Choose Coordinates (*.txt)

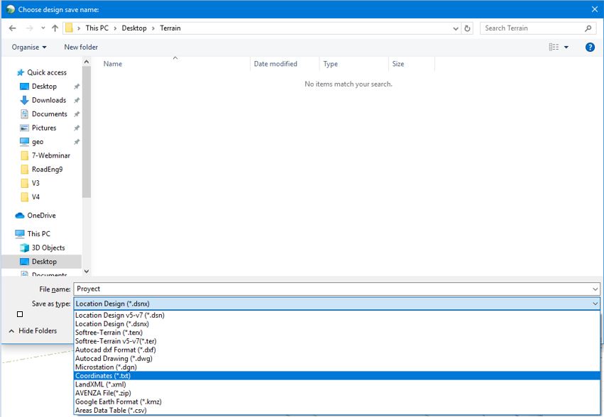pos(336,376)
